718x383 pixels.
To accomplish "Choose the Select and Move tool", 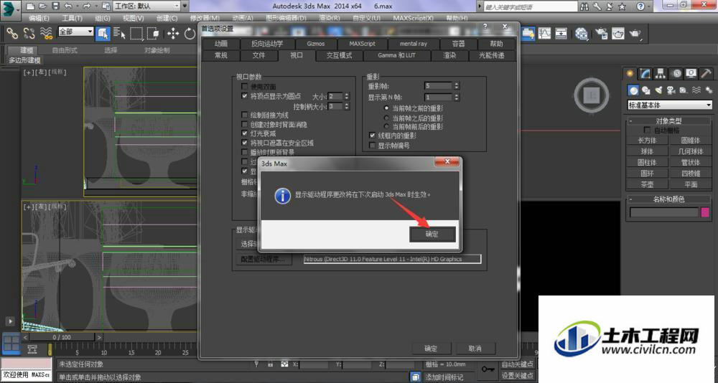I will 173,34.
